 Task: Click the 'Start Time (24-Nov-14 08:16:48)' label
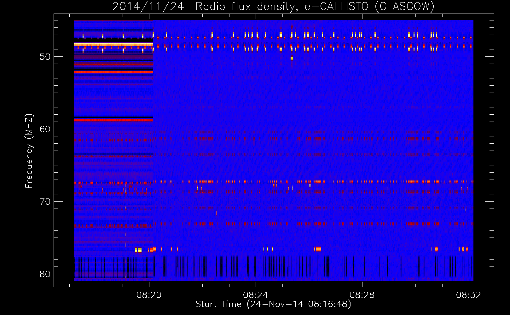coord(273,304)
